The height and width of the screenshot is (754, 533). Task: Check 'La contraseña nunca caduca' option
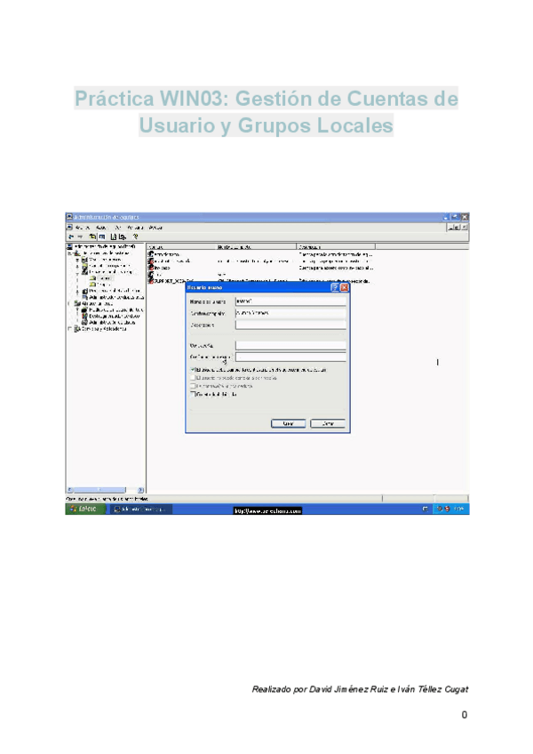click(193, 386)
